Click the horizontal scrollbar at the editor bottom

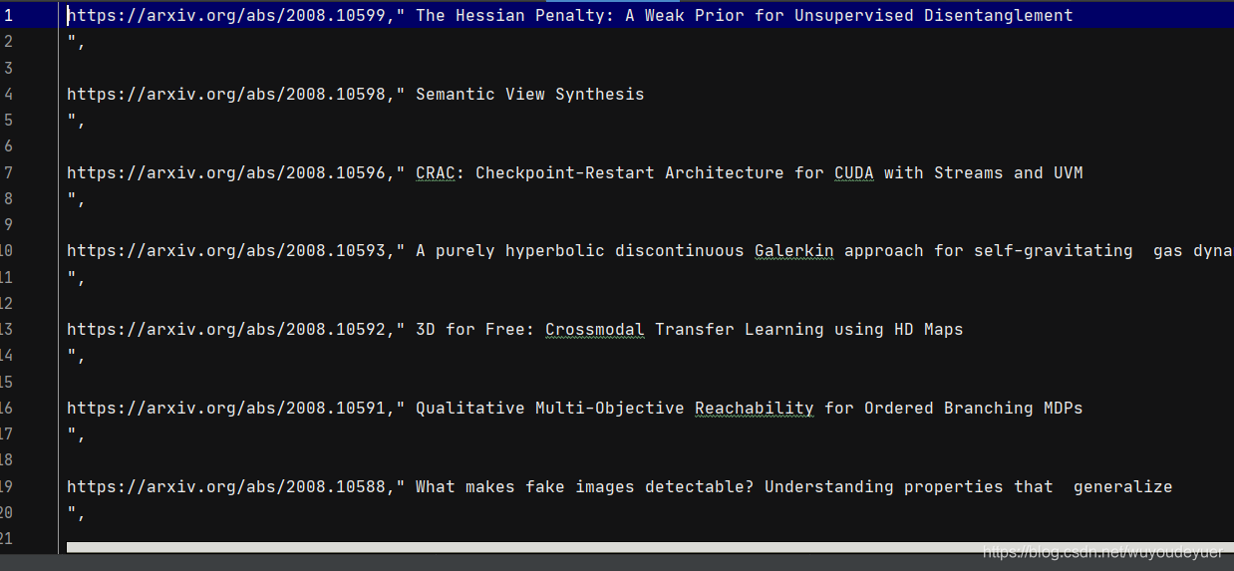click(650, 547)
